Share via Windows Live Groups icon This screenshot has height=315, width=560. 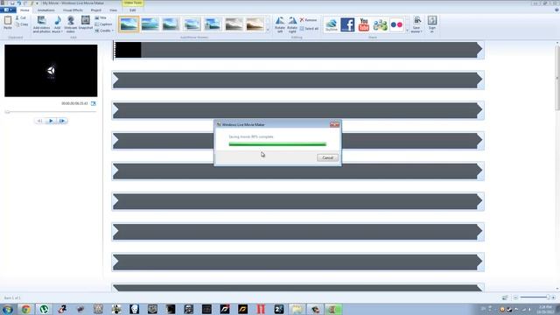(380, 24)
